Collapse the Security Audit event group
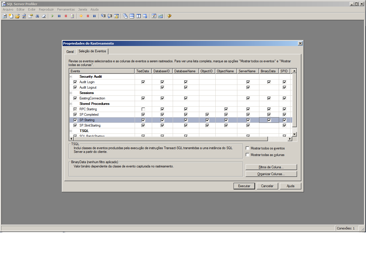Viewport: 366px width, 280px height. coord(71,77)
